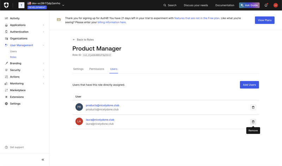Click the billing card icon in banner
Image resolution: width=282 pixels, height=166 pixels.
(x=59, y=20)
